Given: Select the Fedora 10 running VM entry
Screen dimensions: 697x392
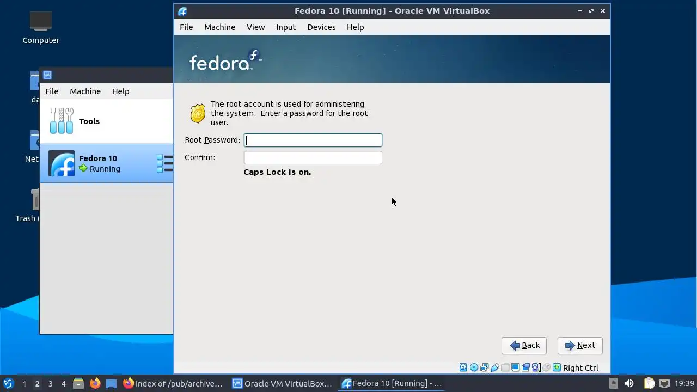Looking at the screenshot, I should pos(107,163).
